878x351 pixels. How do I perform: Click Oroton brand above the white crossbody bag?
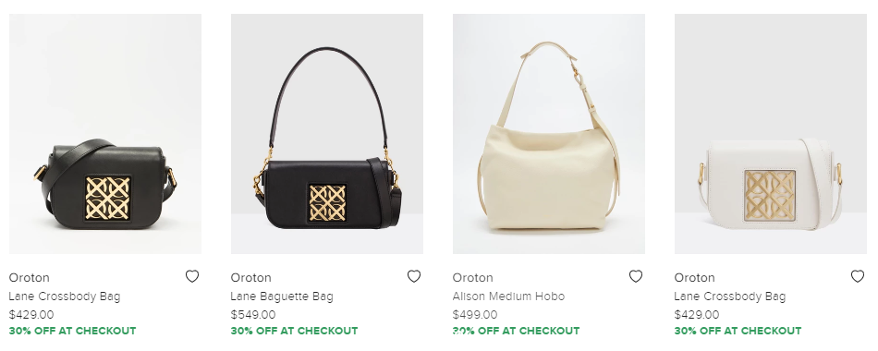[x=694, y=278]
